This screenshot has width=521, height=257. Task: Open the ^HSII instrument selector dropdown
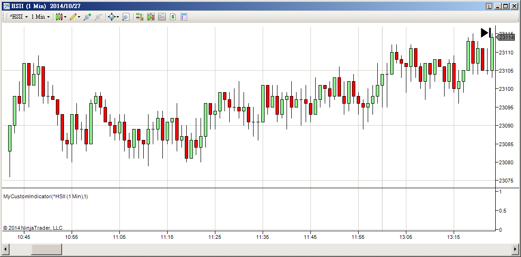pos(19,17)
